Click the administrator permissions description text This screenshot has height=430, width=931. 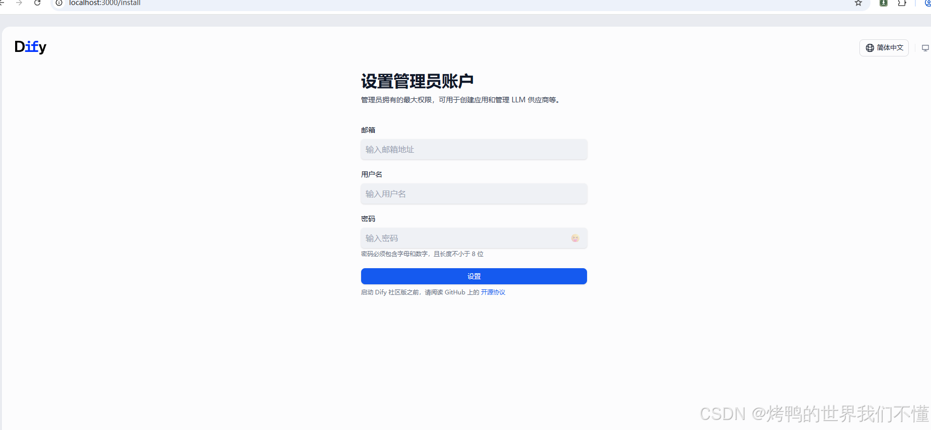pyautogui.click(x=461, y=100)
